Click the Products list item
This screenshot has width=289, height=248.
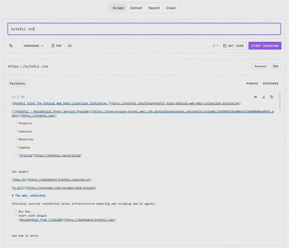(x=25, y=123)
